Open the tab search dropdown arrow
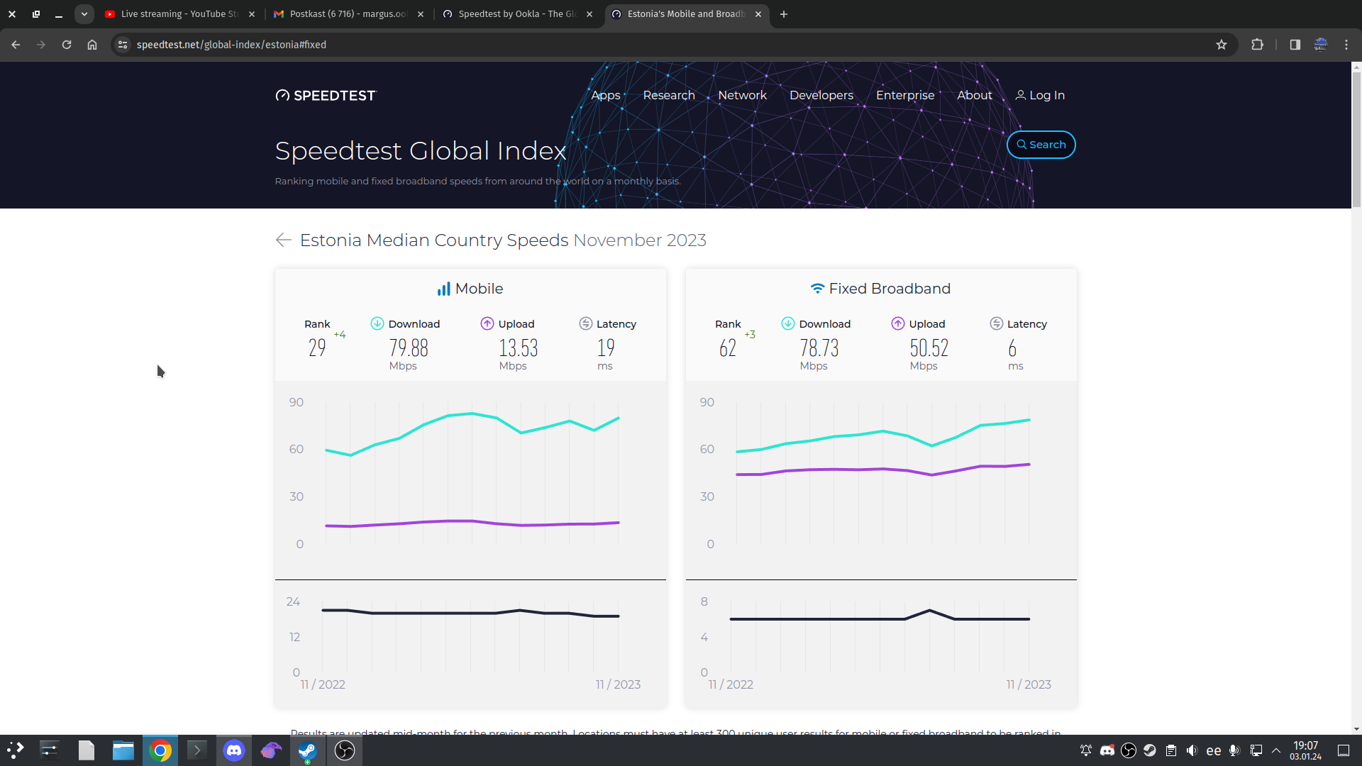The width and height of the screenshot is (1362, 766). 84,14
